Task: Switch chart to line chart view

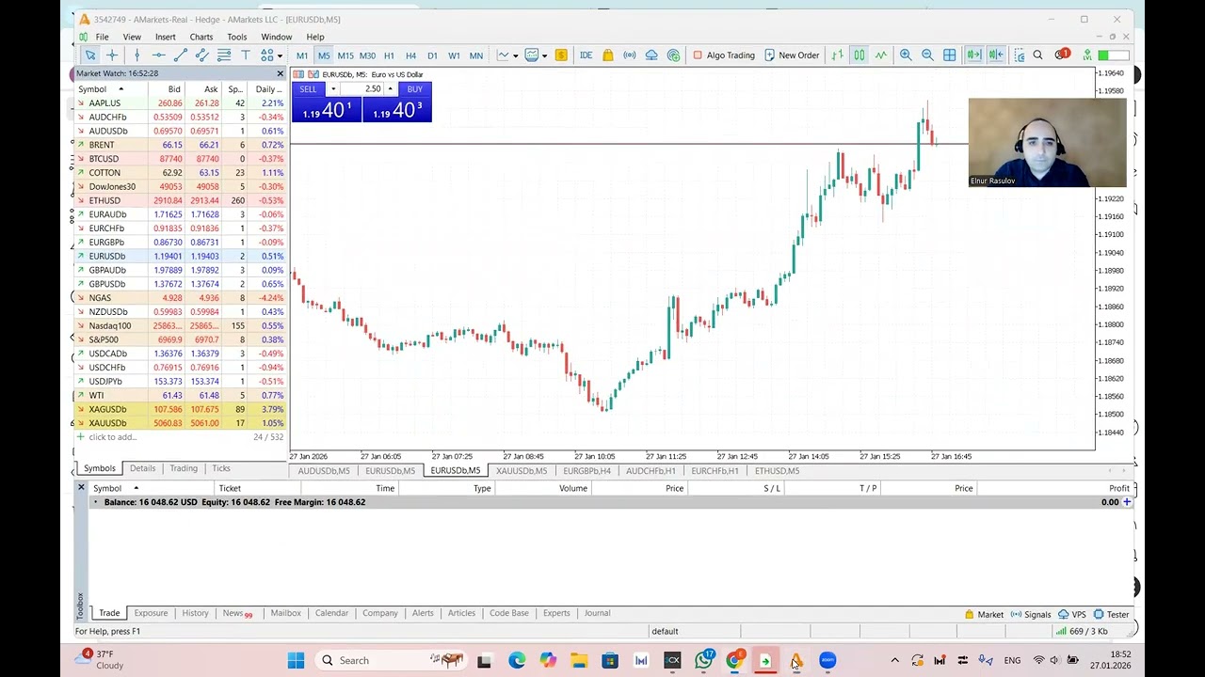Action: click(880, 55)
